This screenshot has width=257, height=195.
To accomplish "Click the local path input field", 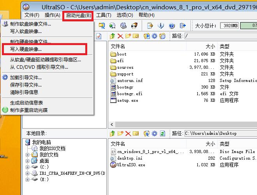I will 220,133.
